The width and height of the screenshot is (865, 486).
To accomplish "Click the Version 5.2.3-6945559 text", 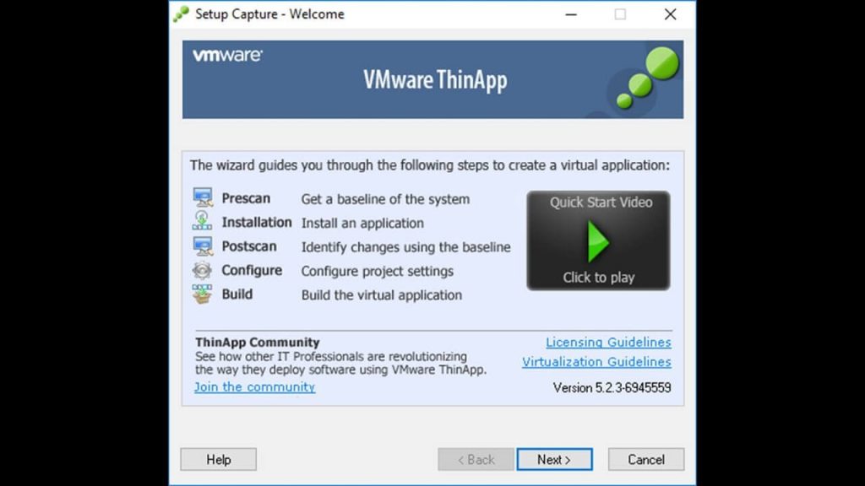I will coord(612,388).
